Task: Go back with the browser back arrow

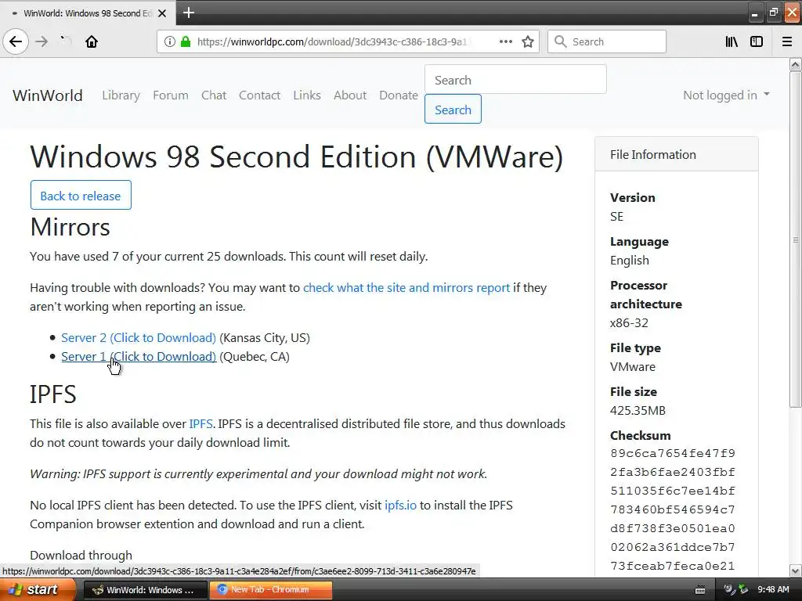Action: [x=16, y=41]
